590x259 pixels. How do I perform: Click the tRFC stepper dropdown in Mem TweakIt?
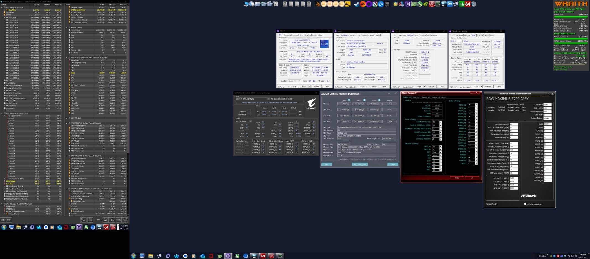click(x=440, y=152)
